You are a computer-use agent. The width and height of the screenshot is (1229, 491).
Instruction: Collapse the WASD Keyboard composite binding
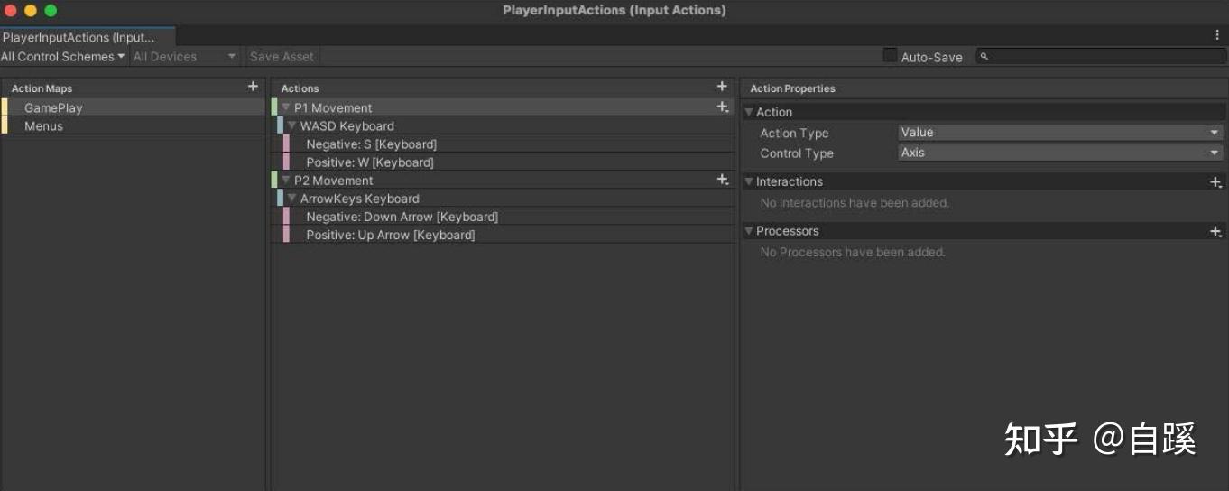[x=292, y=125]
